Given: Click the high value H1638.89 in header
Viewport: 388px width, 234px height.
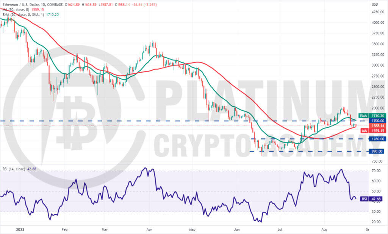Looking at the screenshot, I should click(x=89, y=5).
